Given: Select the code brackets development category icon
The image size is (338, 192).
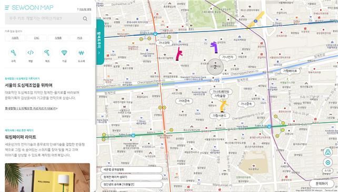Looking at the screenshot, I should pos(31,52).
